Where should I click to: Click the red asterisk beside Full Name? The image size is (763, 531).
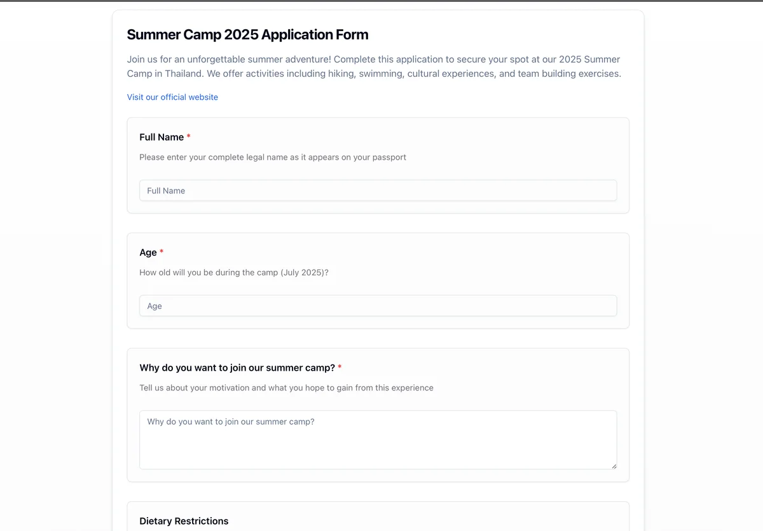pos(189,137)
